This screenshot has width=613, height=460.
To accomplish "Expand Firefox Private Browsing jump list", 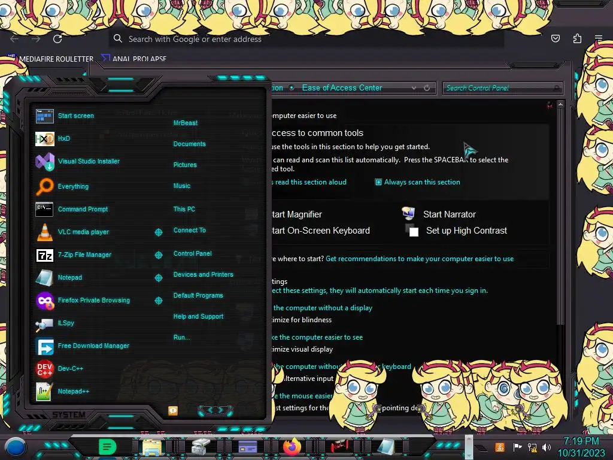I will tap(158, 301).
